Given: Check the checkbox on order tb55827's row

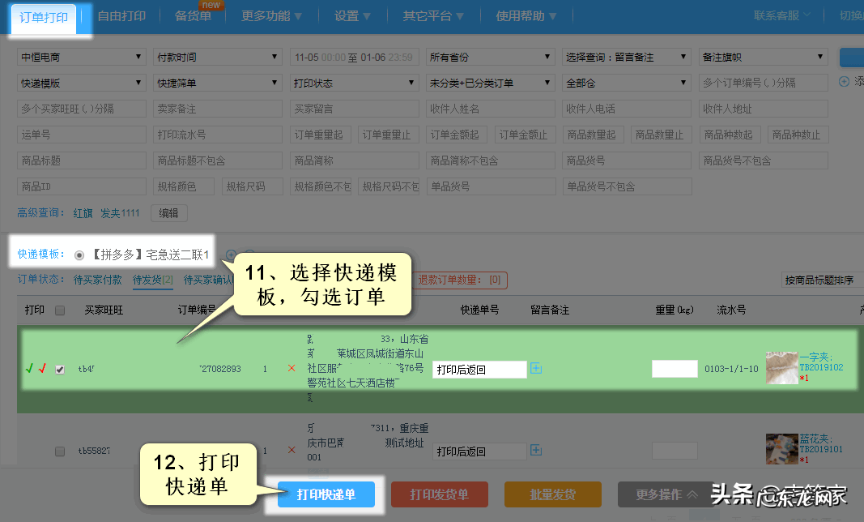Looking at the screenshot, I should pyautogui.click(x=60, y=451).
